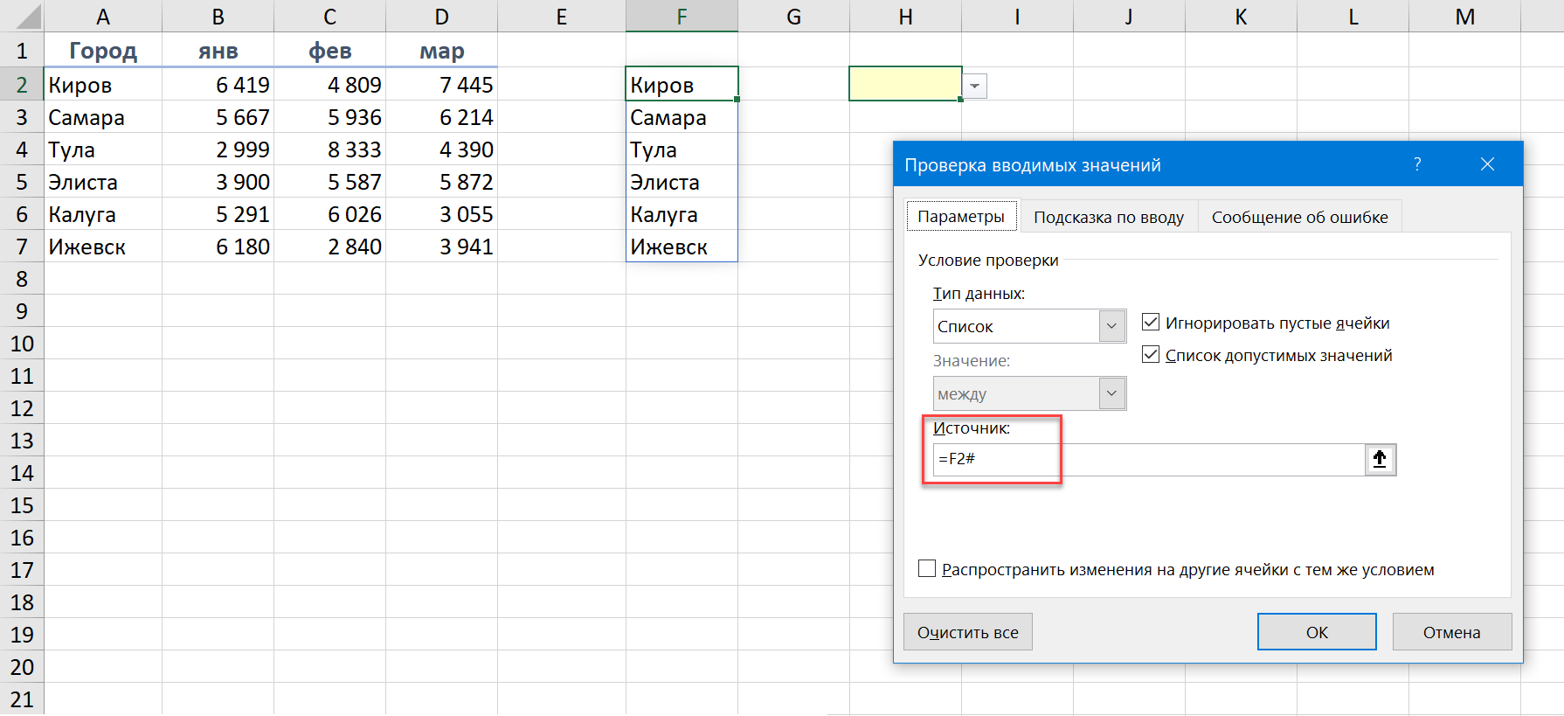The image size is (1564, 716).
Task: Select the value 5 291 in column B
Action: [218, 214]
